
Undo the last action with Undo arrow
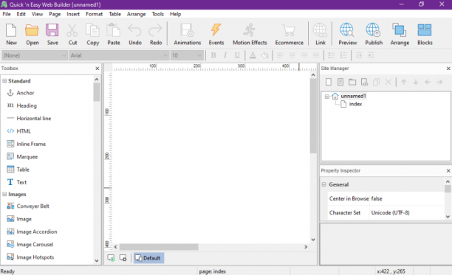click(x=135, y=34)
